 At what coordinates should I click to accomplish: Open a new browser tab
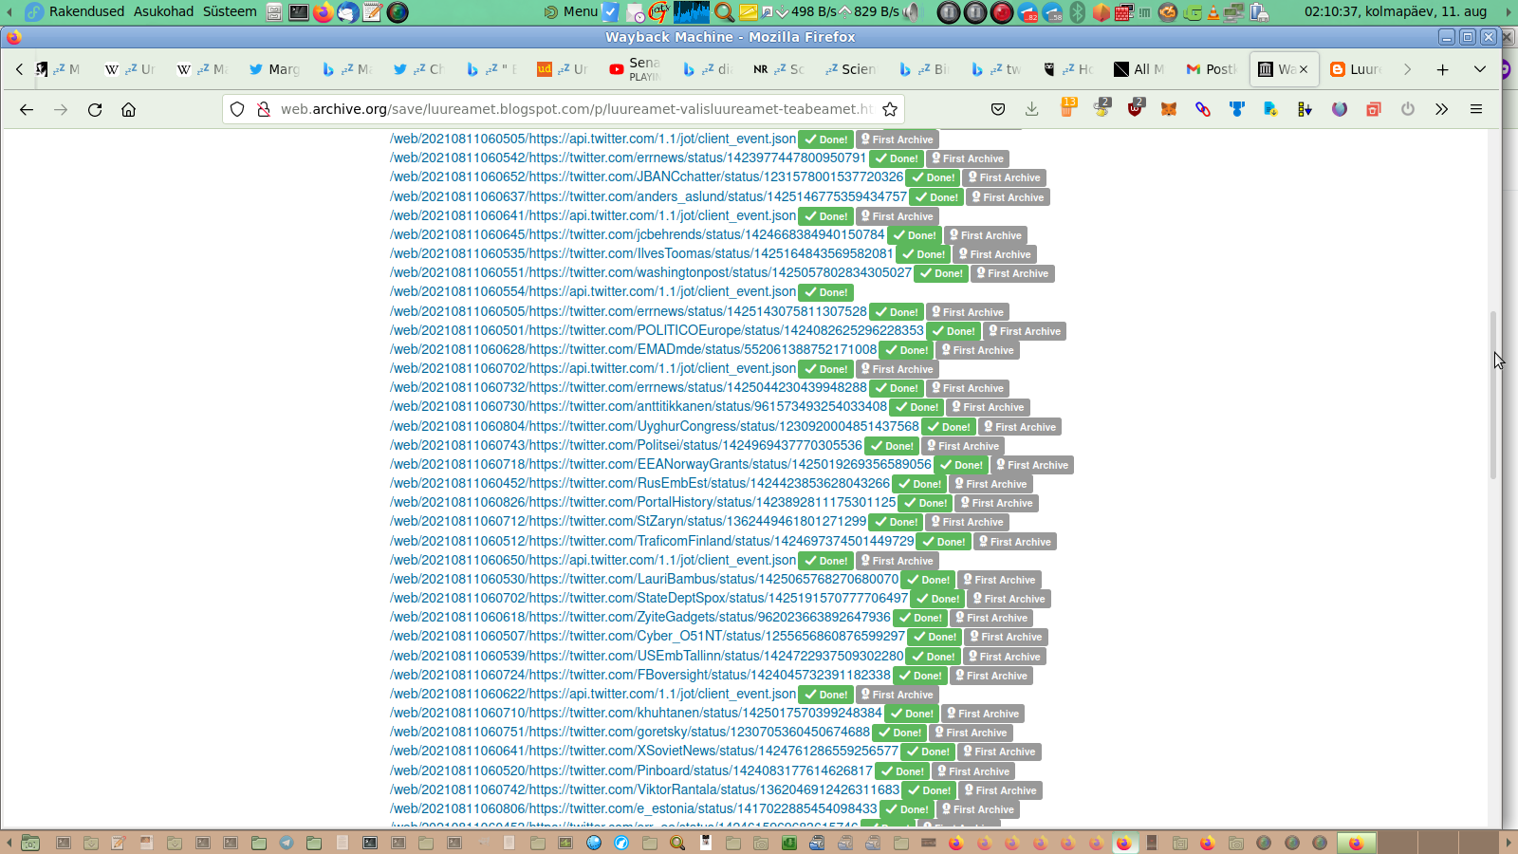(1442, 69)
